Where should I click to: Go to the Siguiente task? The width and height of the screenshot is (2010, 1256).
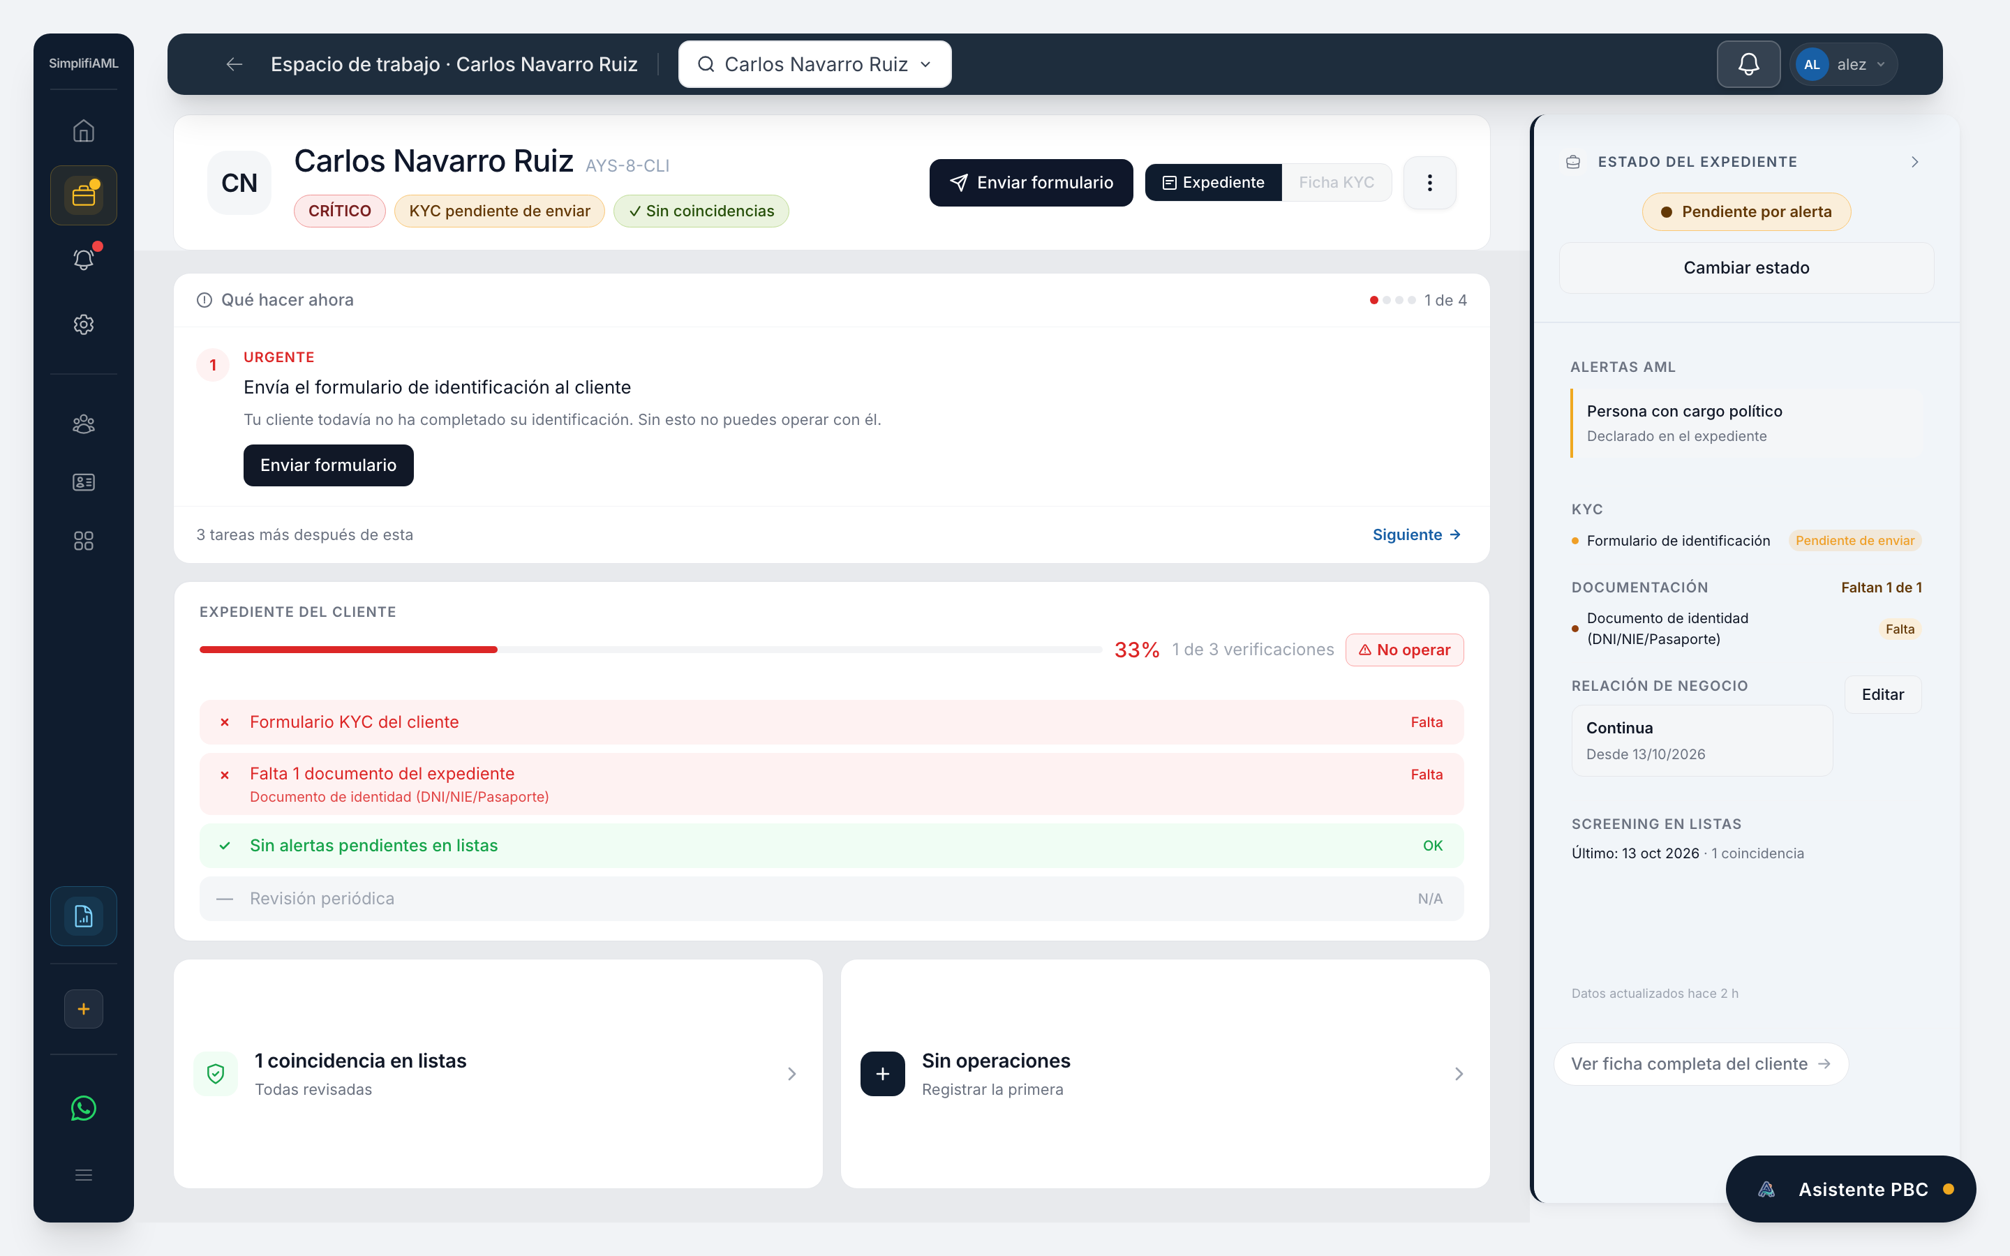[1416, 535]
